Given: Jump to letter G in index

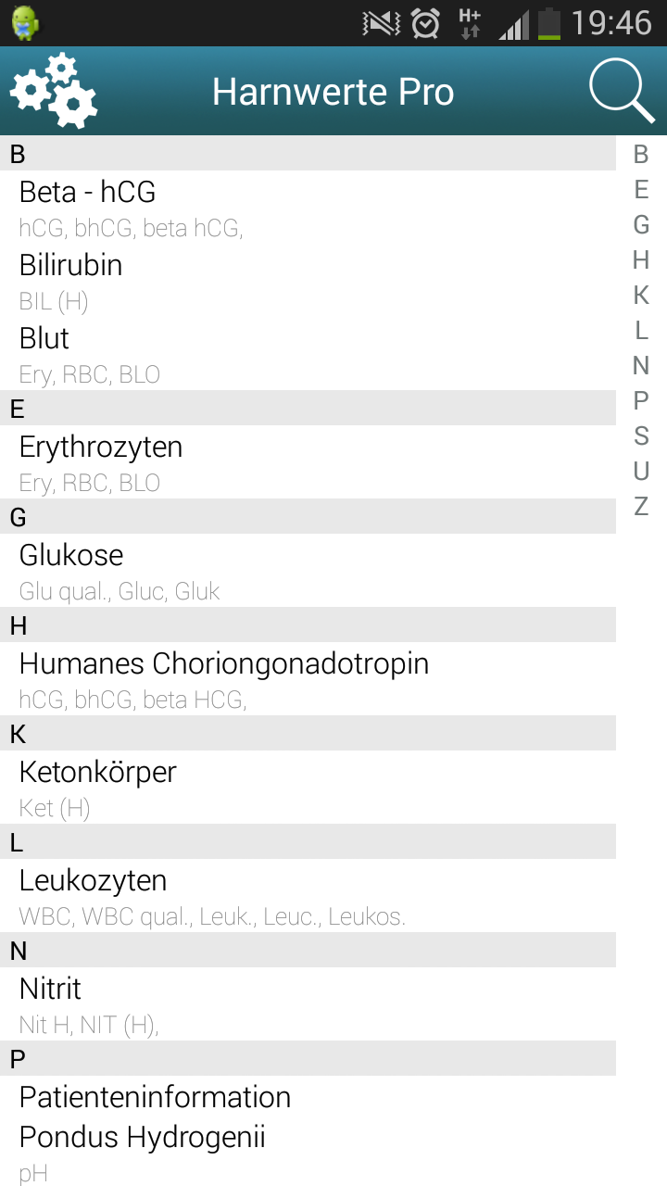Looking at the screenshot, I should coord(641,224).
